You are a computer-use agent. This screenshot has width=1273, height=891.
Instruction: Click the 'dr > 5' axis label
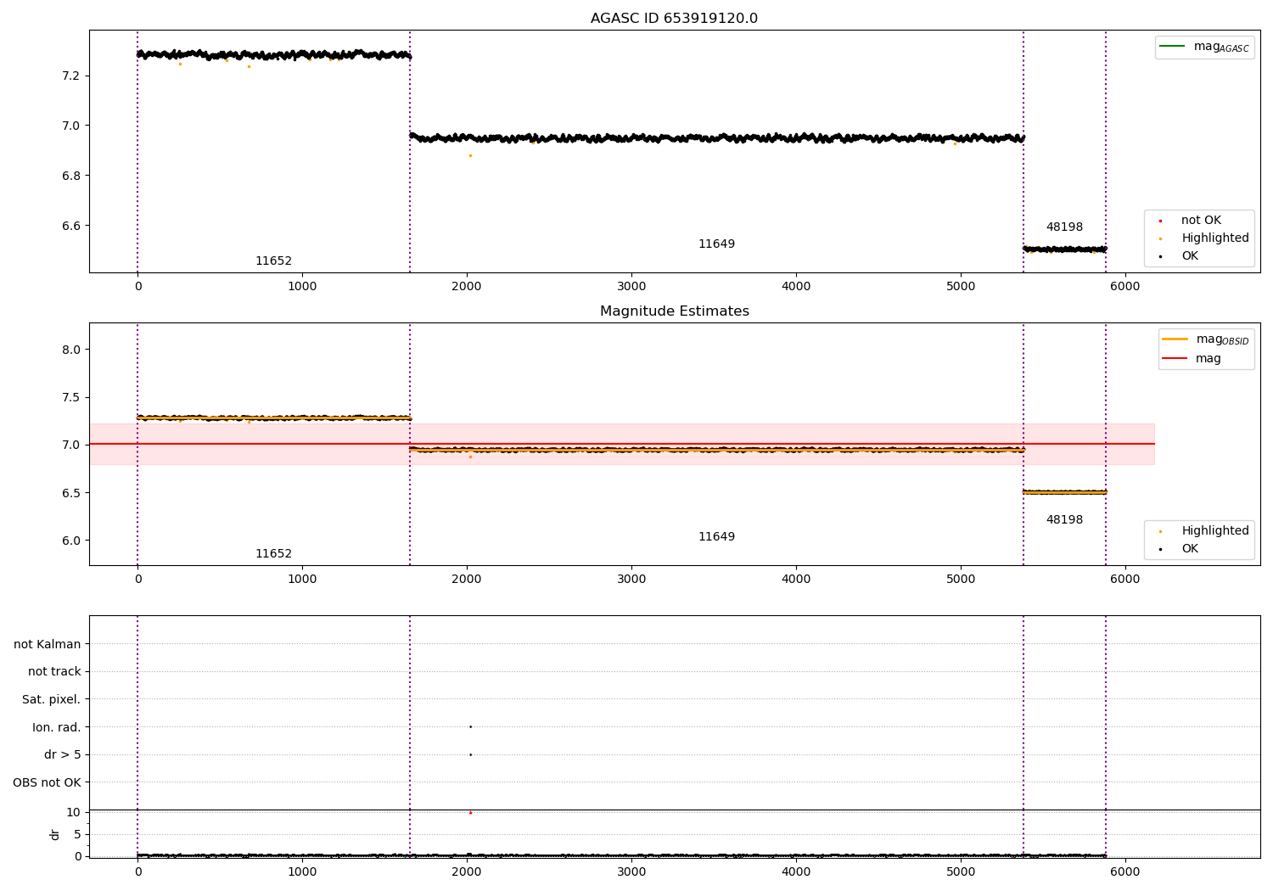(x=63, y=754)
